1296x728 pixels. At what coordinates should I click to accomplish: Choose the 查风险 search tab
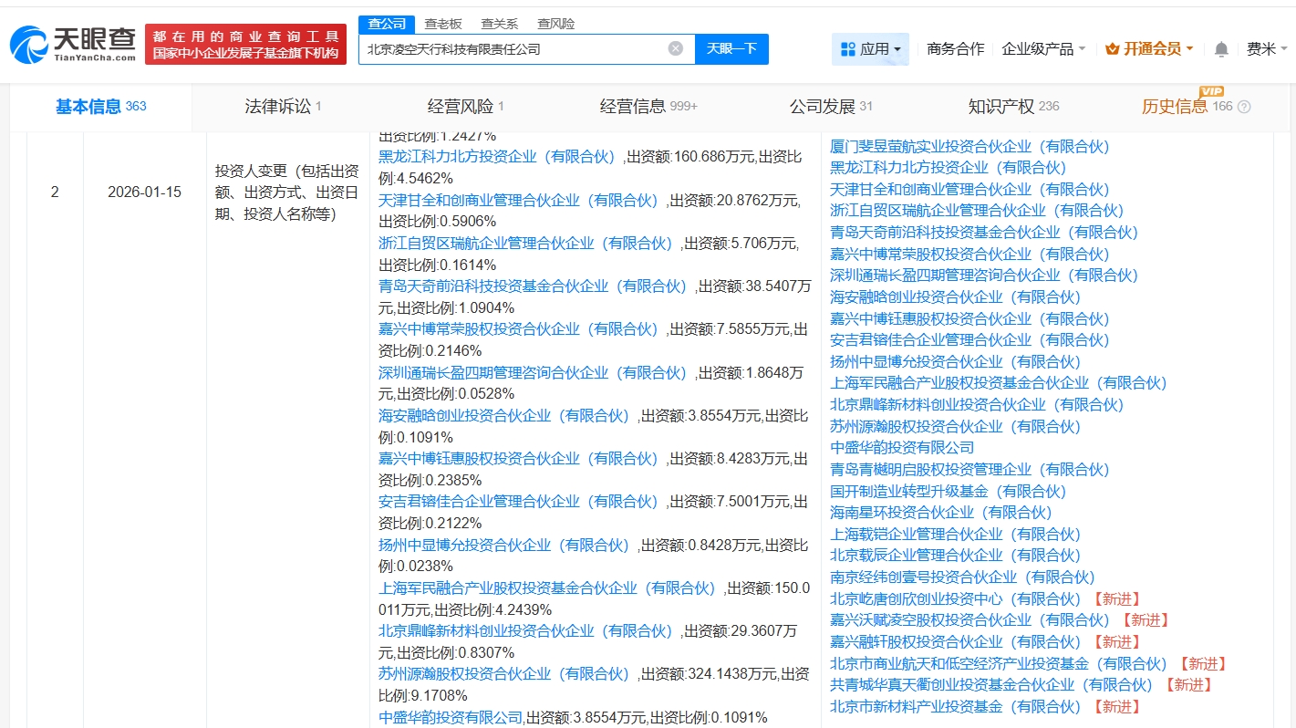(555, 24)
